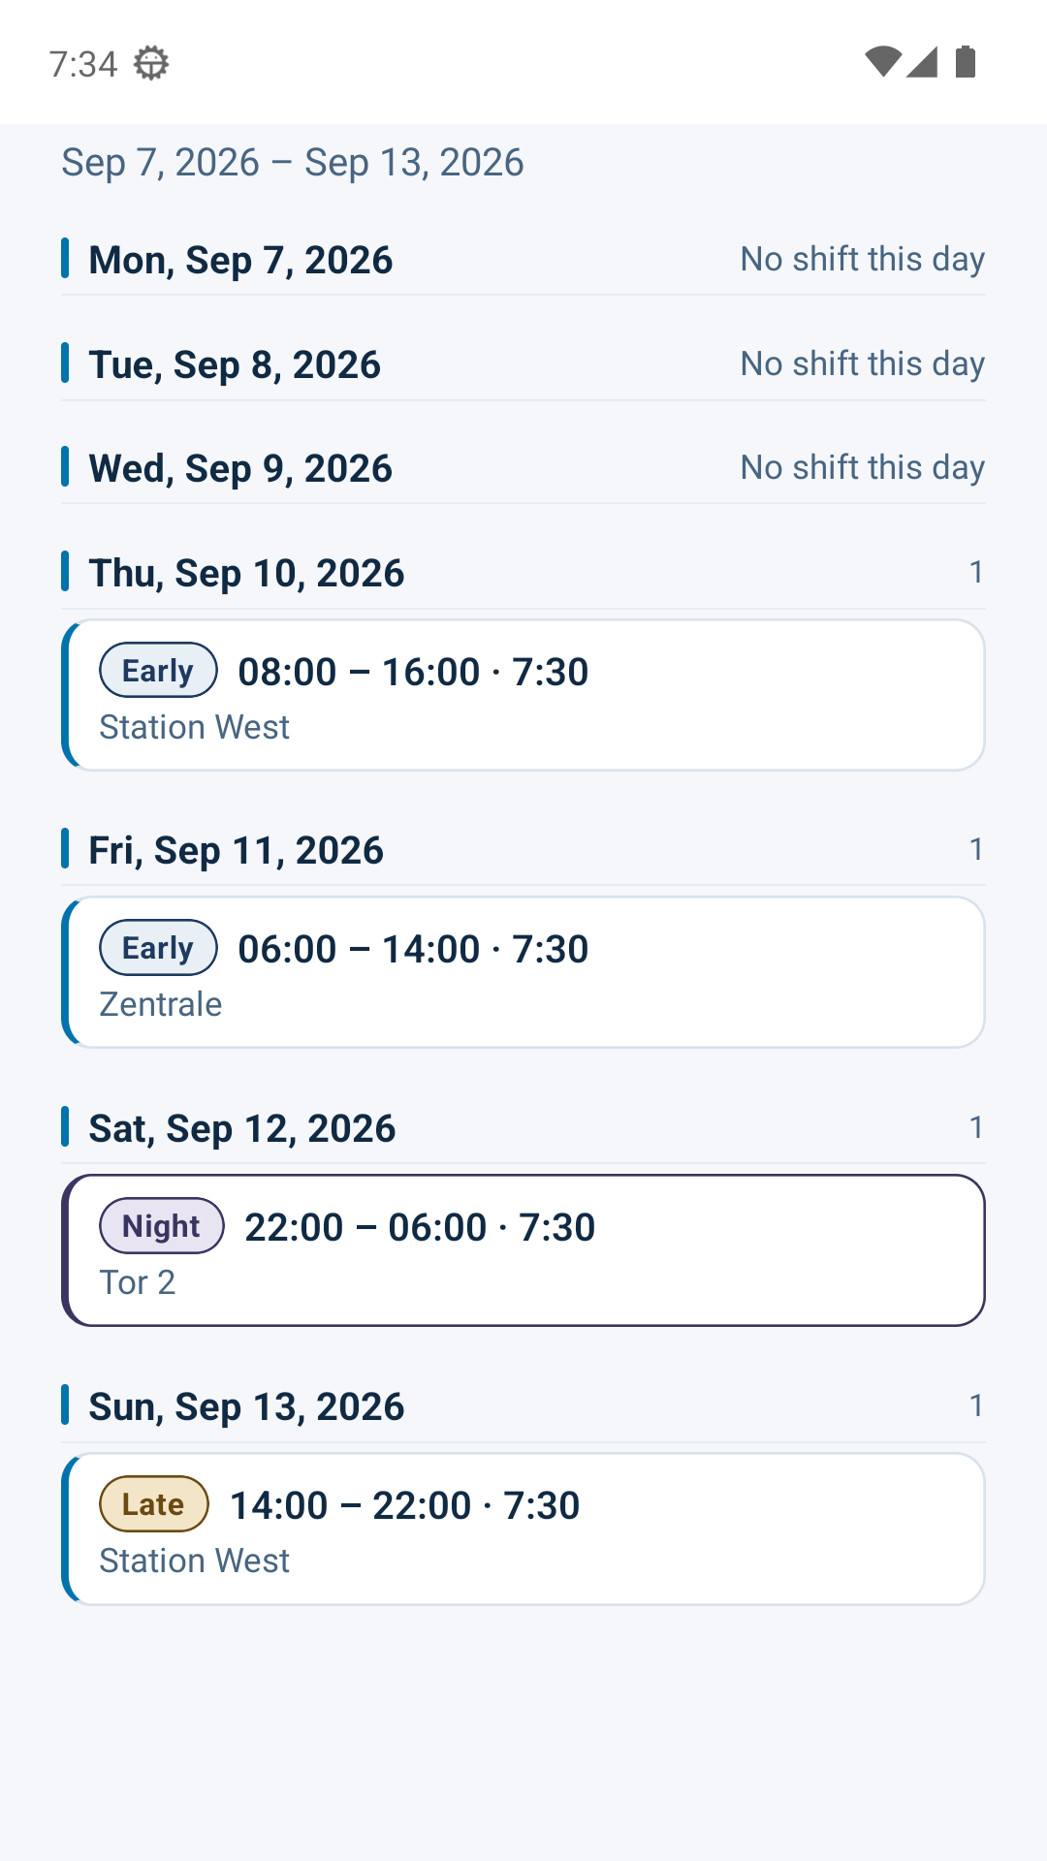Tap the week range Sep 7 – Sep 13 title

tap(293, 162)
